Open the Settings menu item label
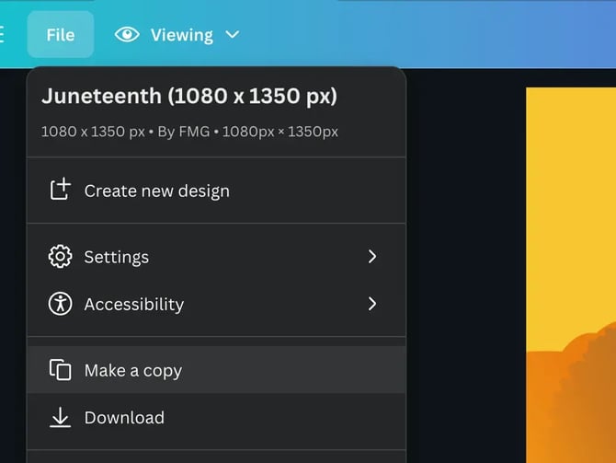This screenshot has height=463, width=616. point(117,257)
